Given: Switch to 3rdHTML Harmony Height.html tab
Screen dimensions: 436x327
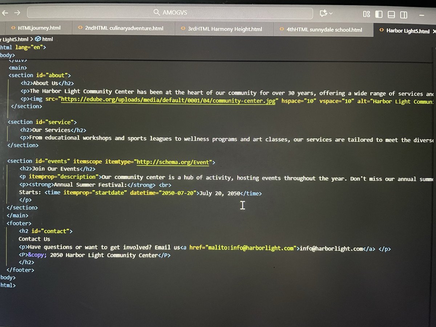Looking at the screenshot, I should 224,28.
